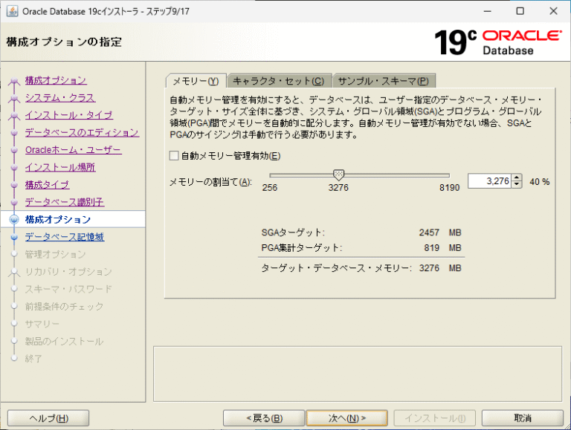Image resolution: width=571 pixels, height=430 pixels.
Task: Go to データベースのエディション step
Action: 82,132
